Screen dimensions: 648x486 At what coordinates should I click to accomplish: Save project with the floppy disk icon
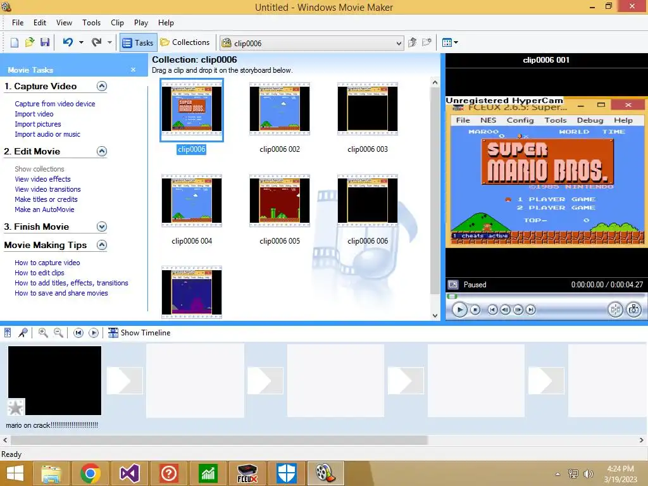click(x=45, y=42)
